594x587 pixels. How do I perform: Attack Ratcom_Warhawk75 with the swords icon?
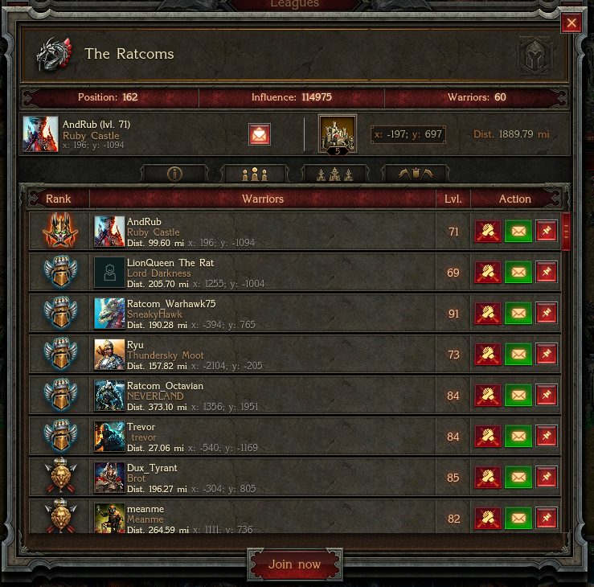(x=488, y=314)
